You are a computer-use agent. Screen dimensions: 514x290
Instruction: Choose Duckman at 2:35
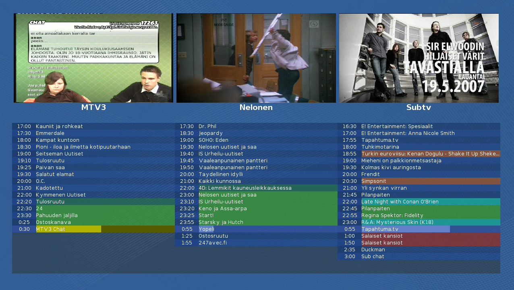click(419, 250)
